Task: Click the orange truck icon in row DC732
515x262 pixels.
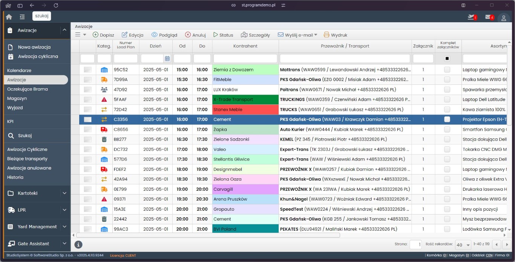Action: pyautogui.click(x=104, y=149)
